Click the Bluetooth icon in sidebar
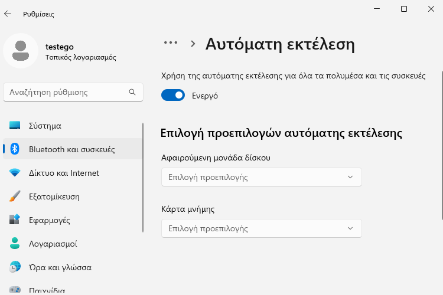This screenshot has width=443, height=295. tap(15, 149)
